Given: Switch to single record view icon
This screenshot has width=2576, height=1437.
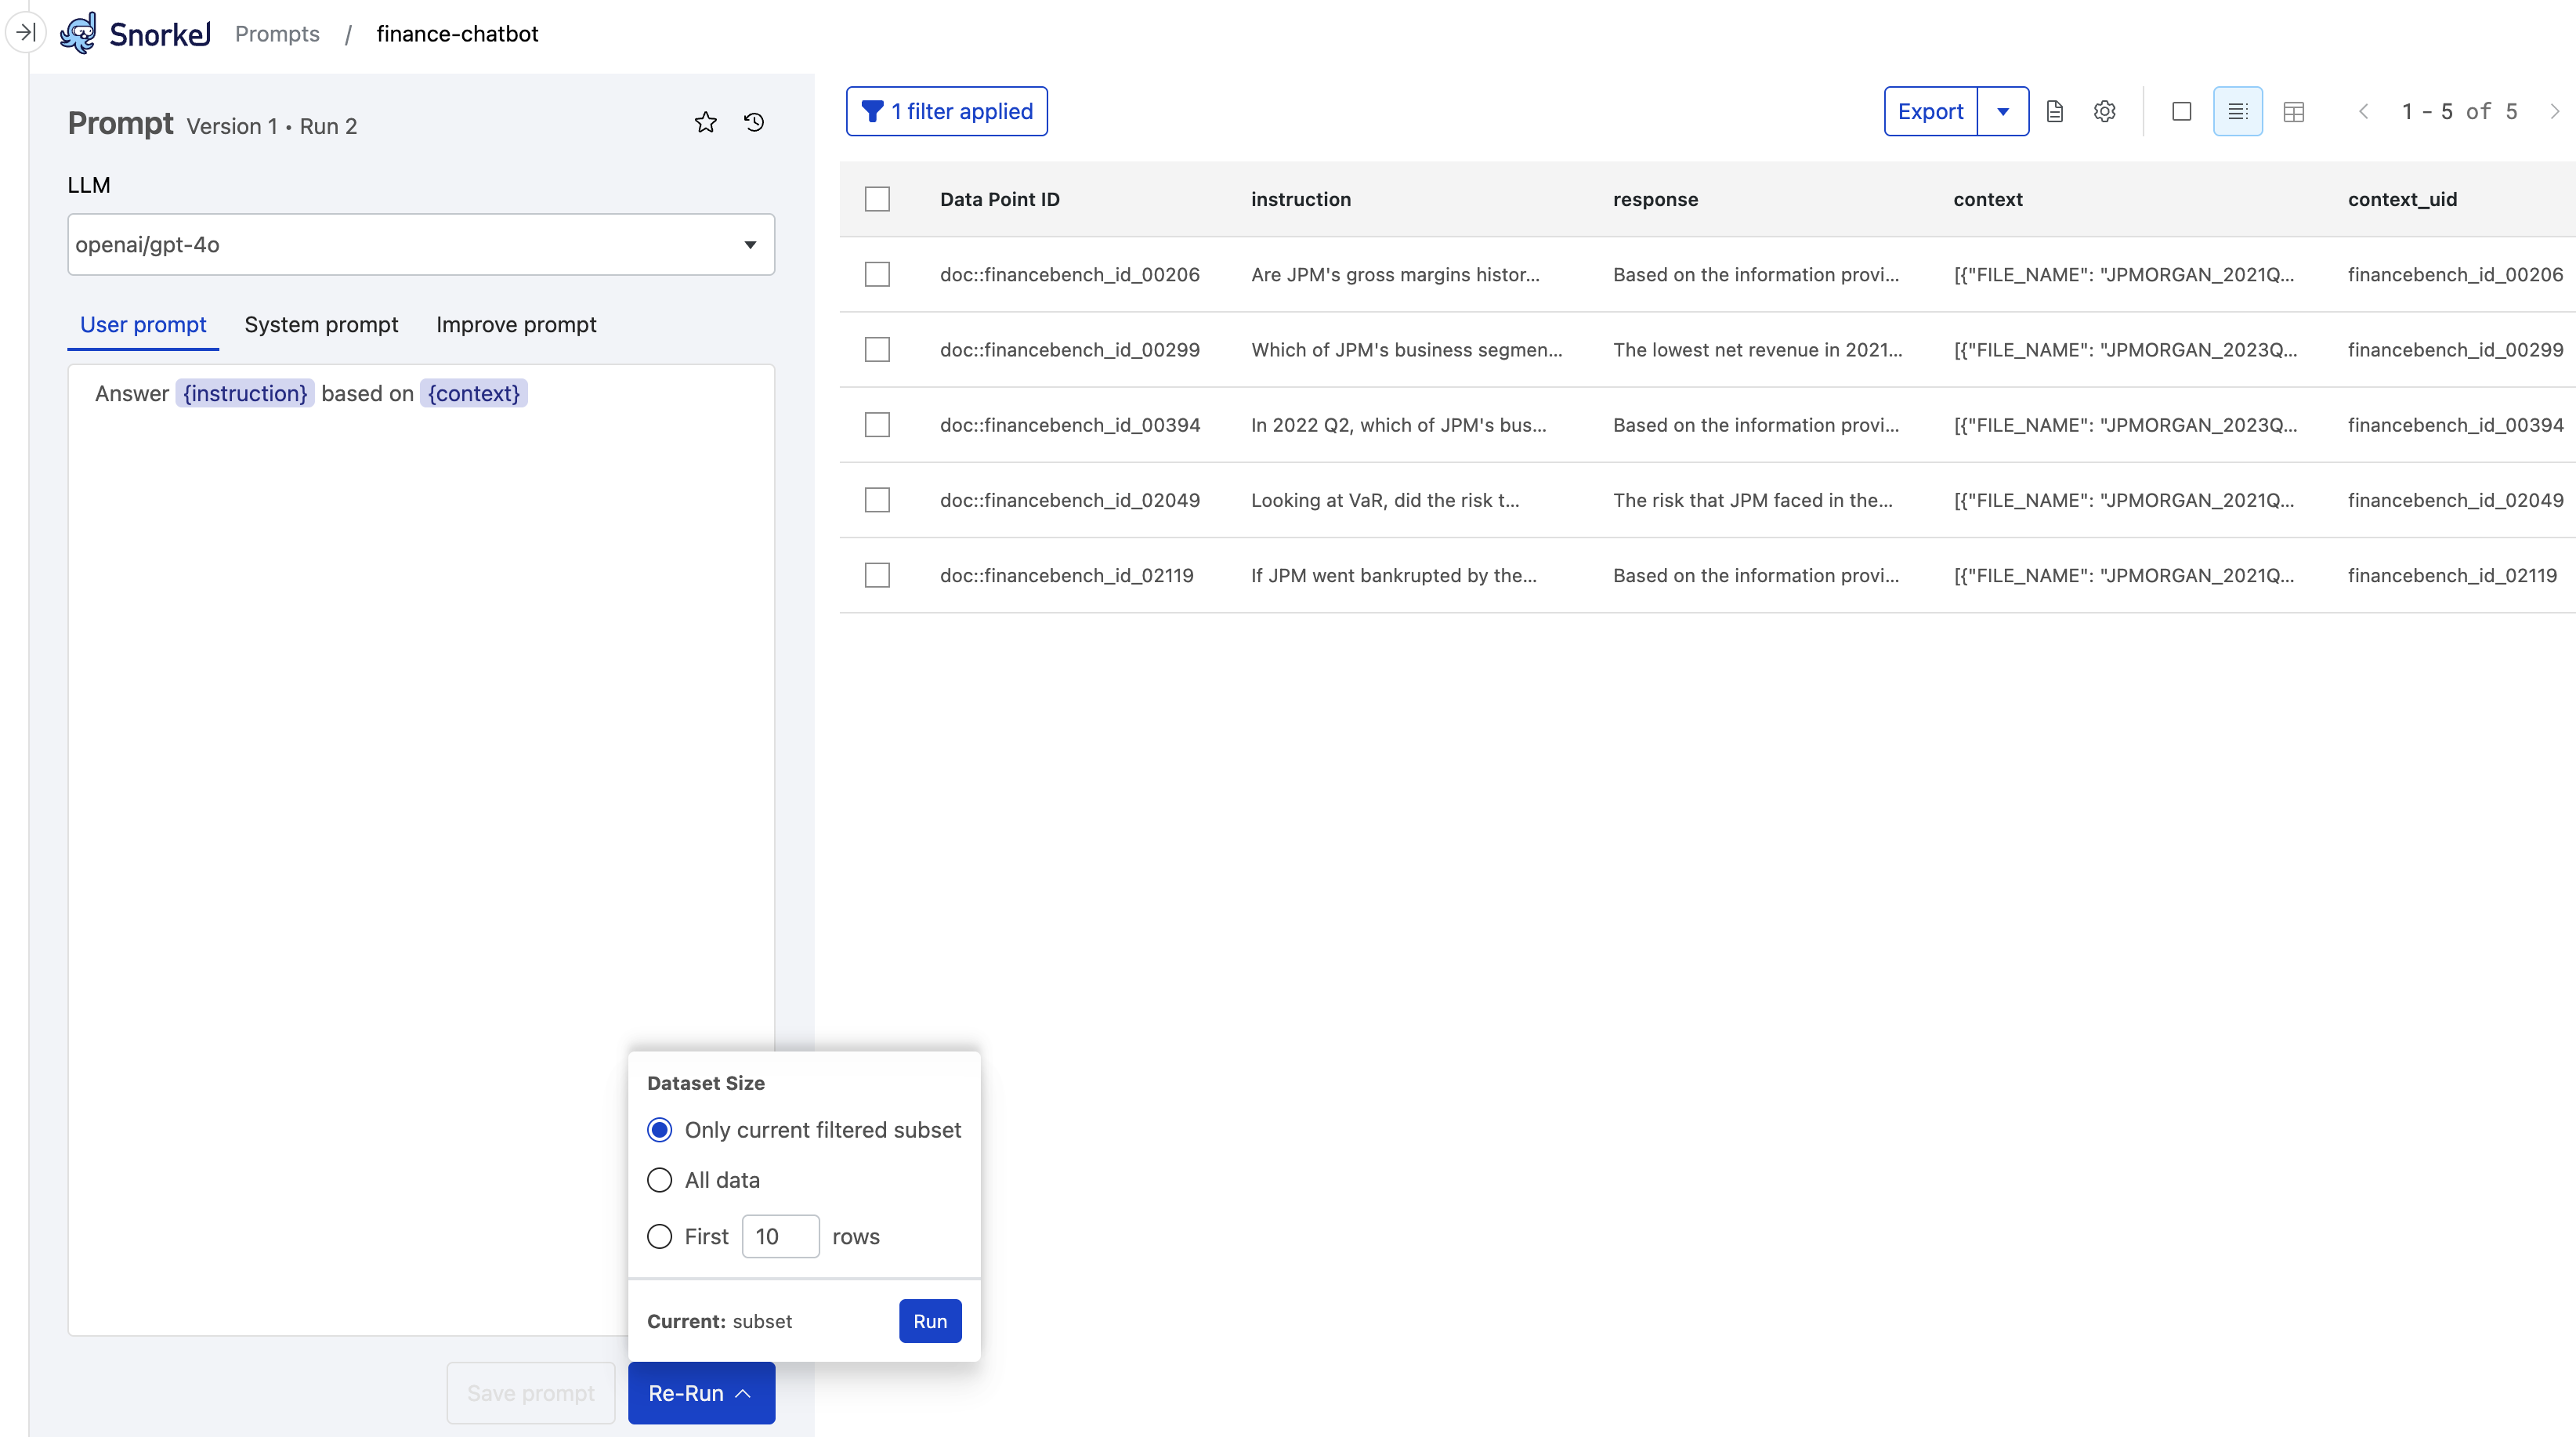Looking at the screenshot, I should pos(2182,111).
